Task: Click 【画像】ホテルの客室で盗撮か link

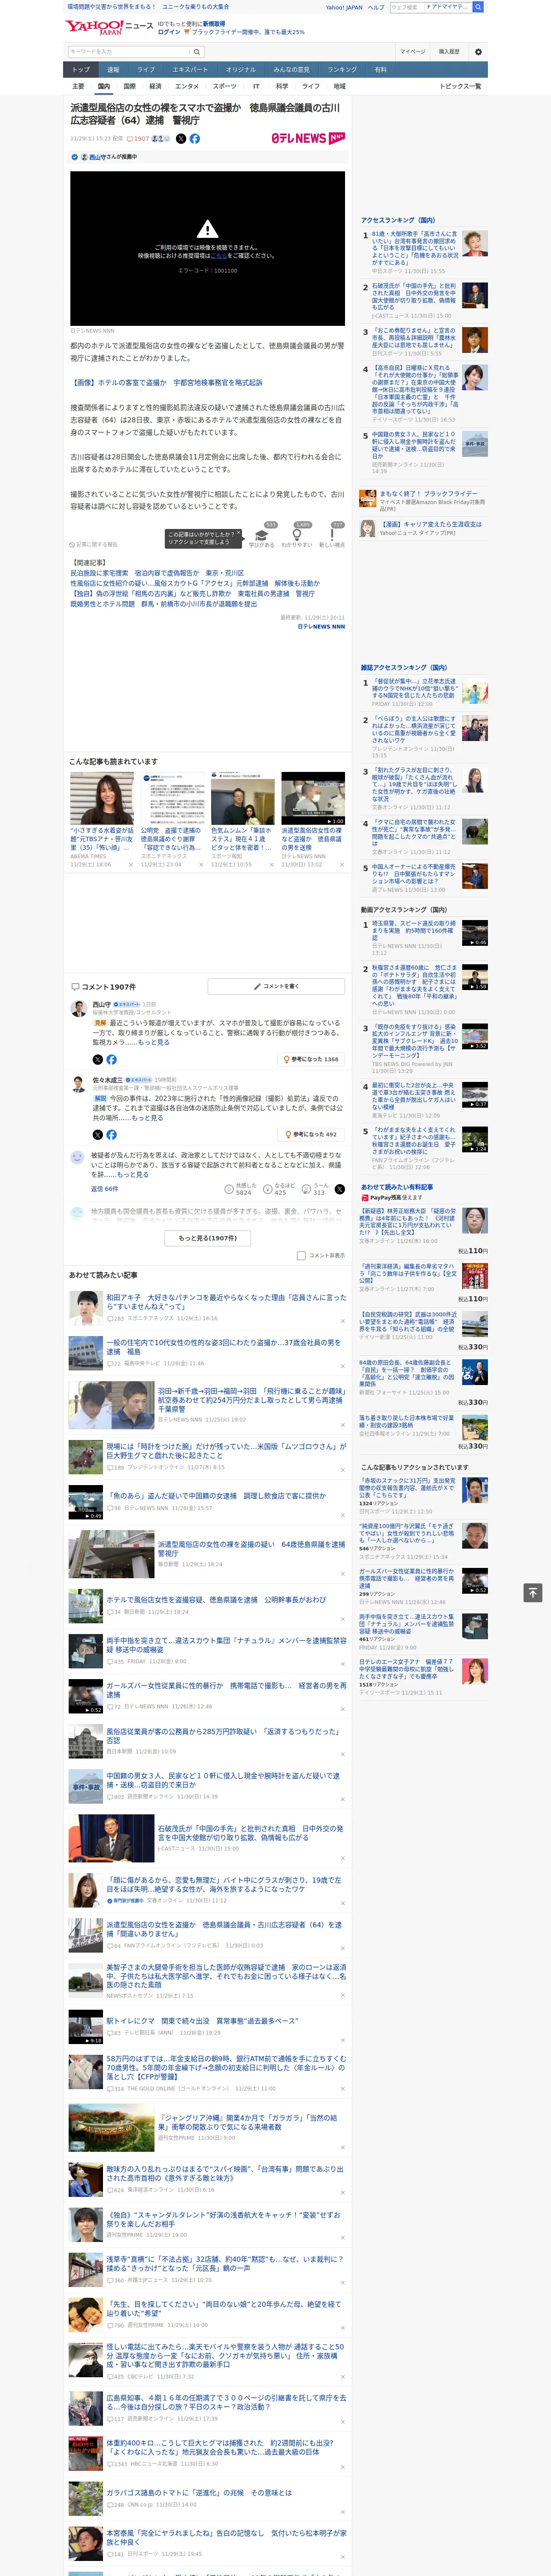Action: tap(166, 383)
